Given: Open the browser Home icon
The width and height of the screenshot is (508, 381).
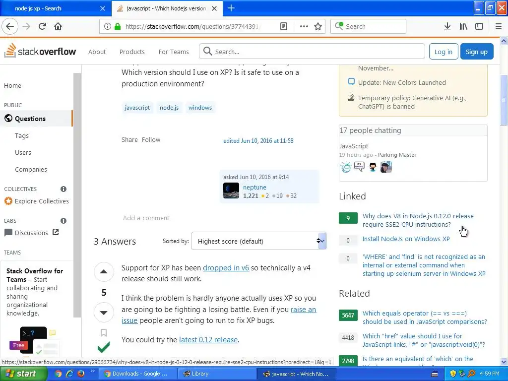Looking at the screenshot, I should 58,26.
